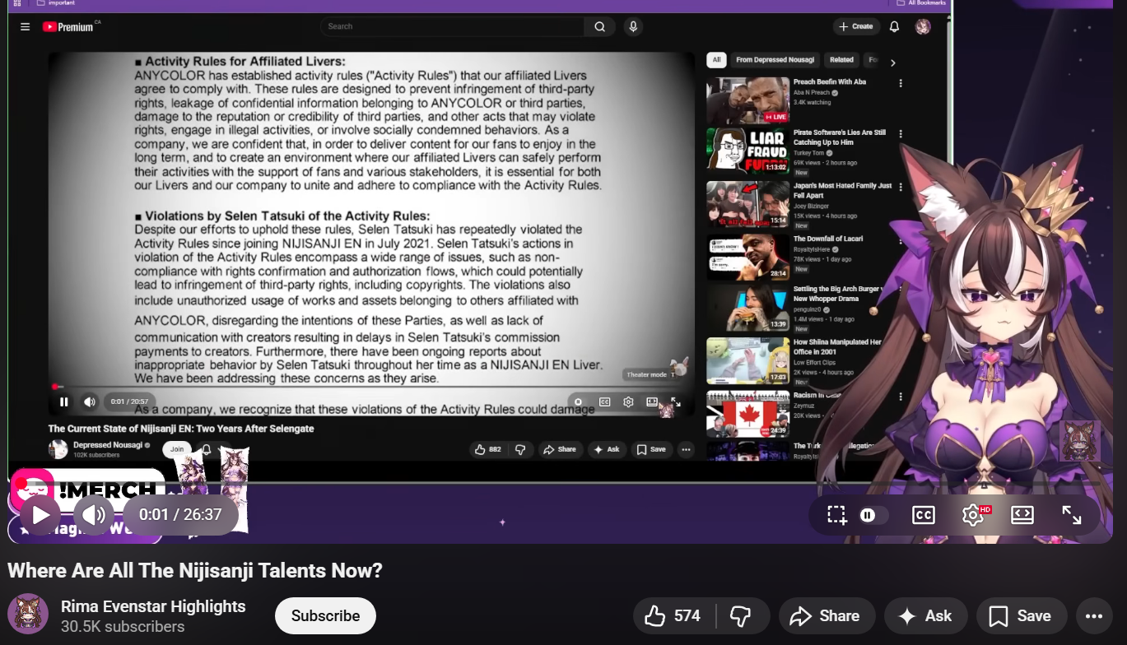The width and height of the screenshot is (1127, 645).
Task: Open more actions under the embedded video
Action: [x=686, y=449]
